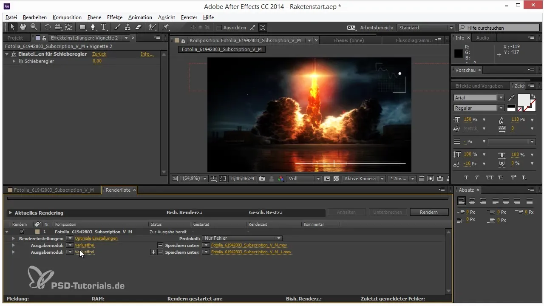This screenshot has height=306, width=544.
Task: Swap fill and stroke colors arrow
Action: coord(533,96)
